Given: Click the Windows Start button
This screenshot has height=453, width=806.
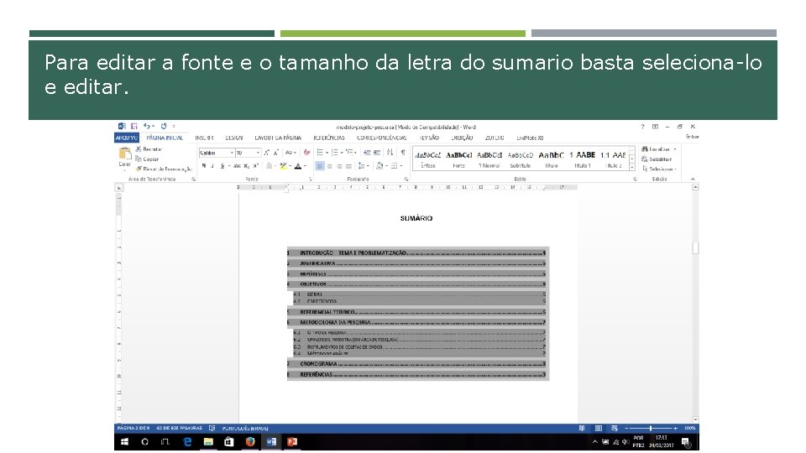Looking at the screenshot, I should 124,442.
